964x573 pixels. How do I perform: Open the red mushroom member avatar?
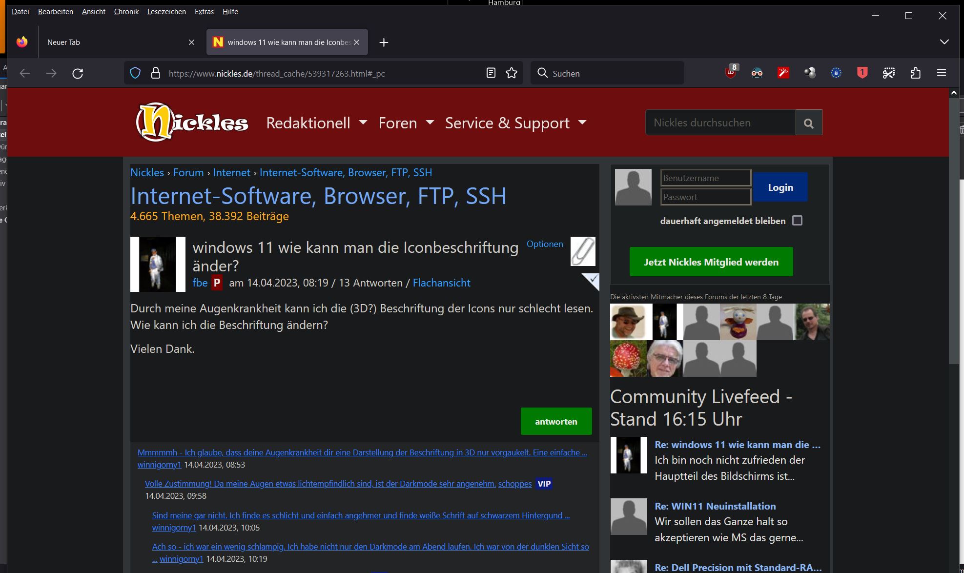point(628,359)
